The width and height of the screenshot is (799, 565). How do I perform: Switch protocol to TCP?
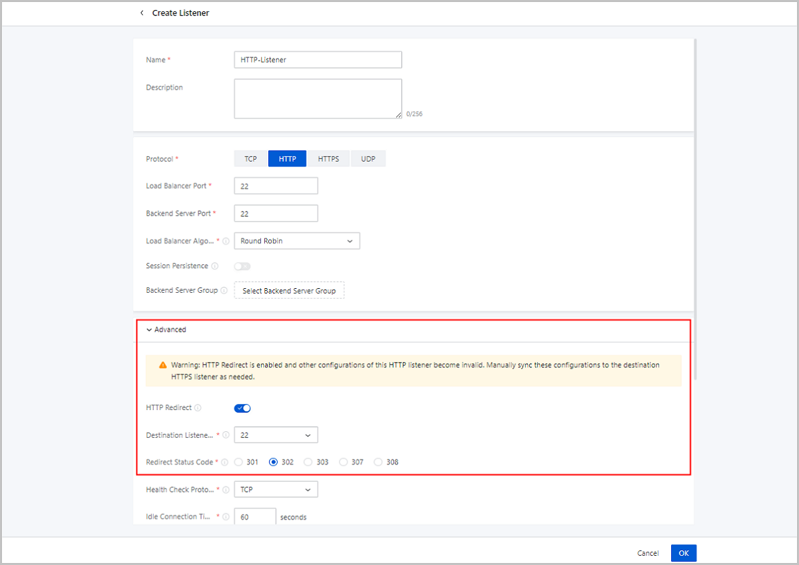[250, 159]
